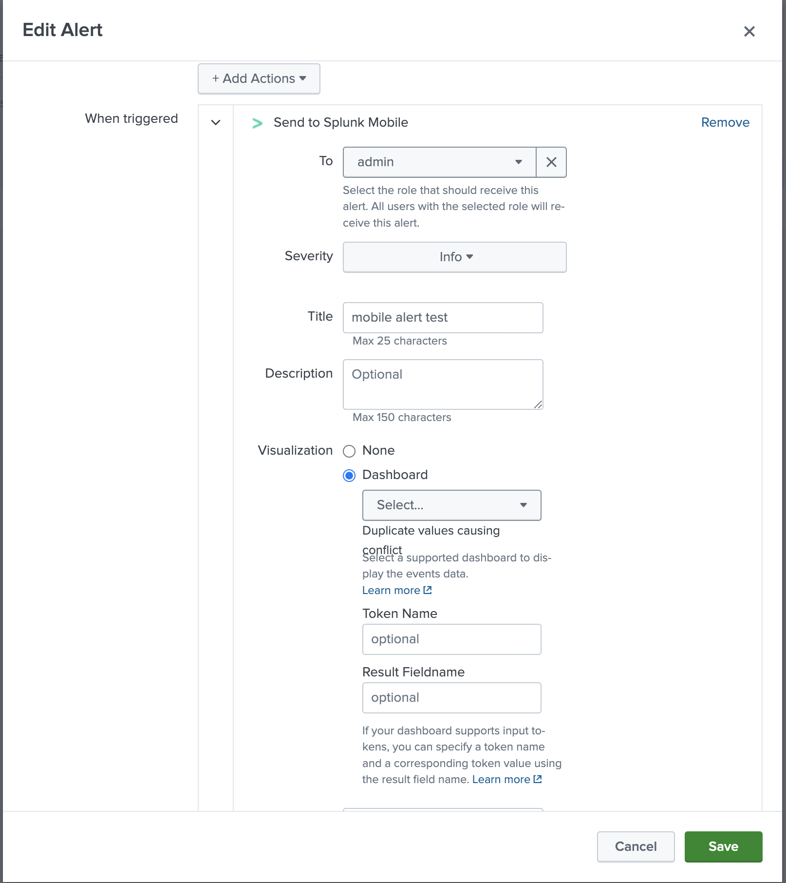Click the external link icon on first Learn more
The width and height of the screenshot is (786, 883).
tap(428, 590)
